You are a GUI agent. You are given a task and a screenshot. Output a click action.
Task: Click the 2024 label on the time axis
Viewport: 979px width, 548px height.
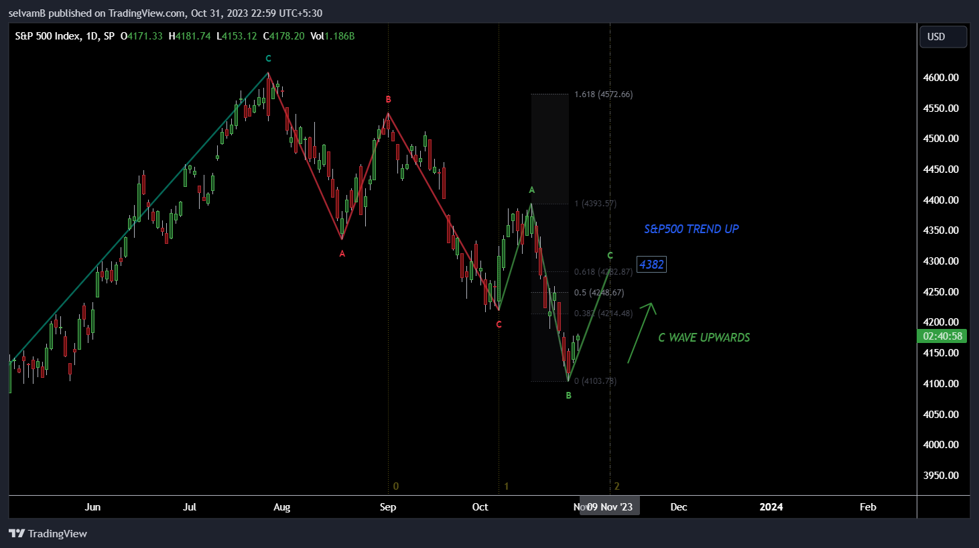pos(771,507)
